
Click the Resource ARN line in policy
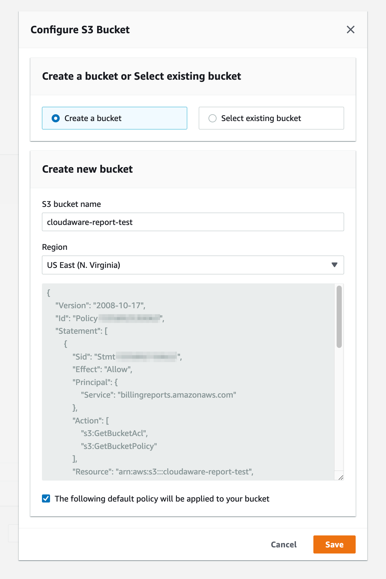click(163, 472)
